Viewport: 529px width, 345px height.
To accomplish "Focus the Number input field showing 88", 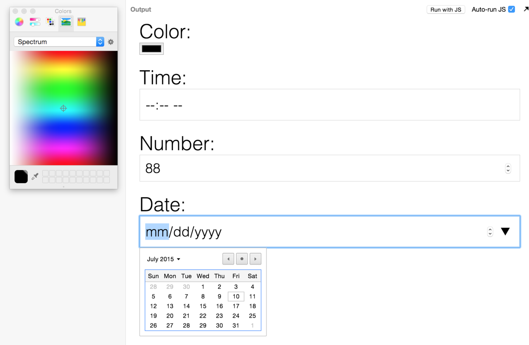I will pos(330,168).
